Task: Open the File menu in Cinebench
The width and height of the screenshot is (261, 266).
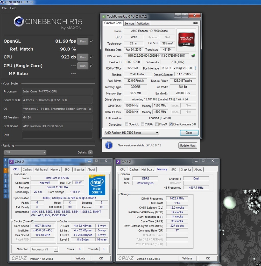Action: 4,8
